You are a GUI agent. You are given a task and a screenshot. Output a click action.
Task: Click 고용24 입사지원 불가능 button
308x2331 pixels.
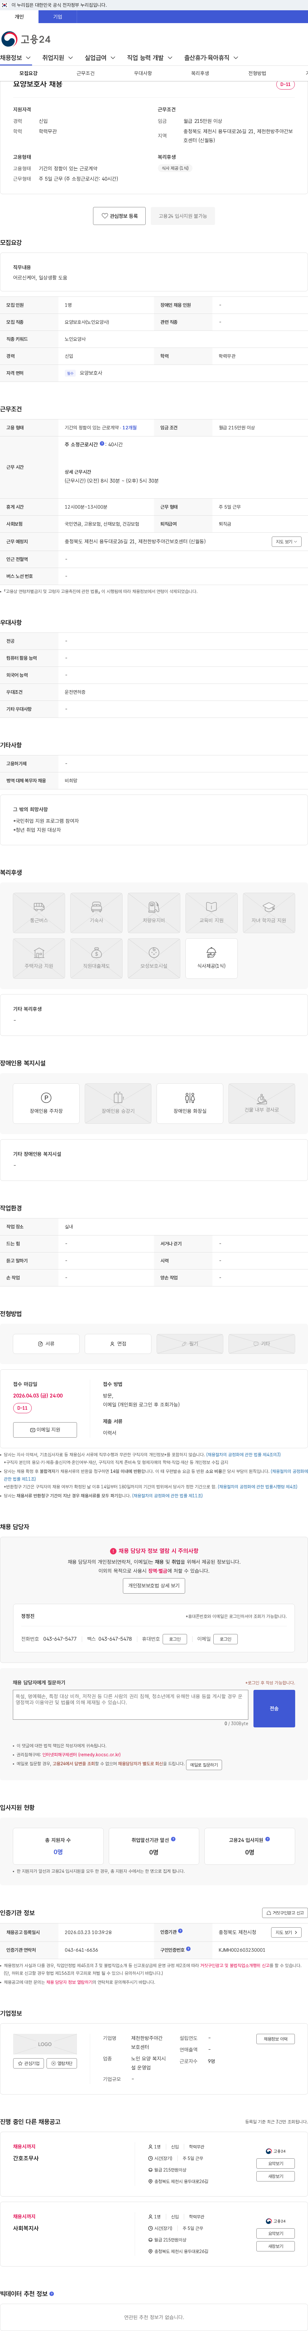(x=183, y=216)
